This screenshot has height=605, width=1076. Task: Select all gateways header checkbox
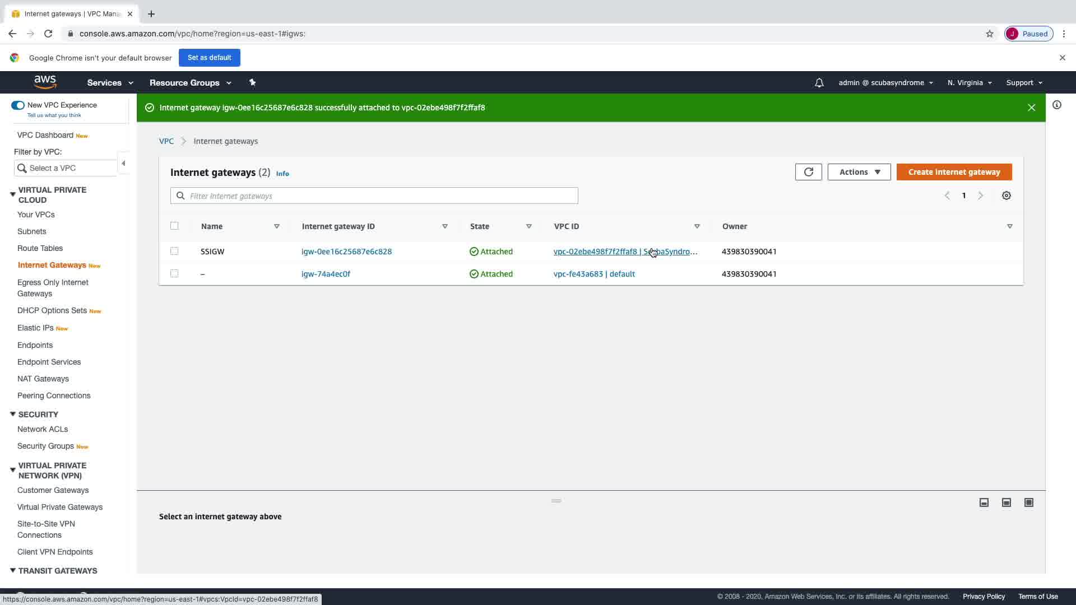tap(174, 226)
